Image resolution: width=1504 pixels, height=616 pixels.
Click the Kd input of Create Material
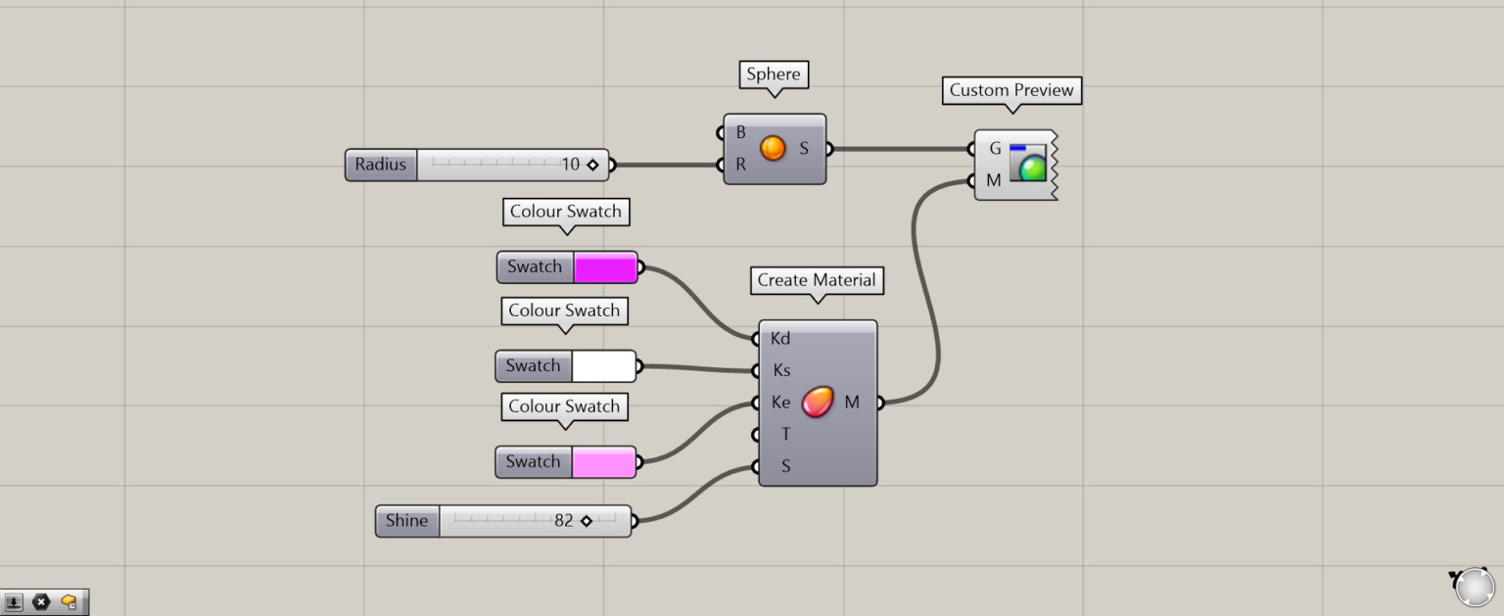click(780, 339)
